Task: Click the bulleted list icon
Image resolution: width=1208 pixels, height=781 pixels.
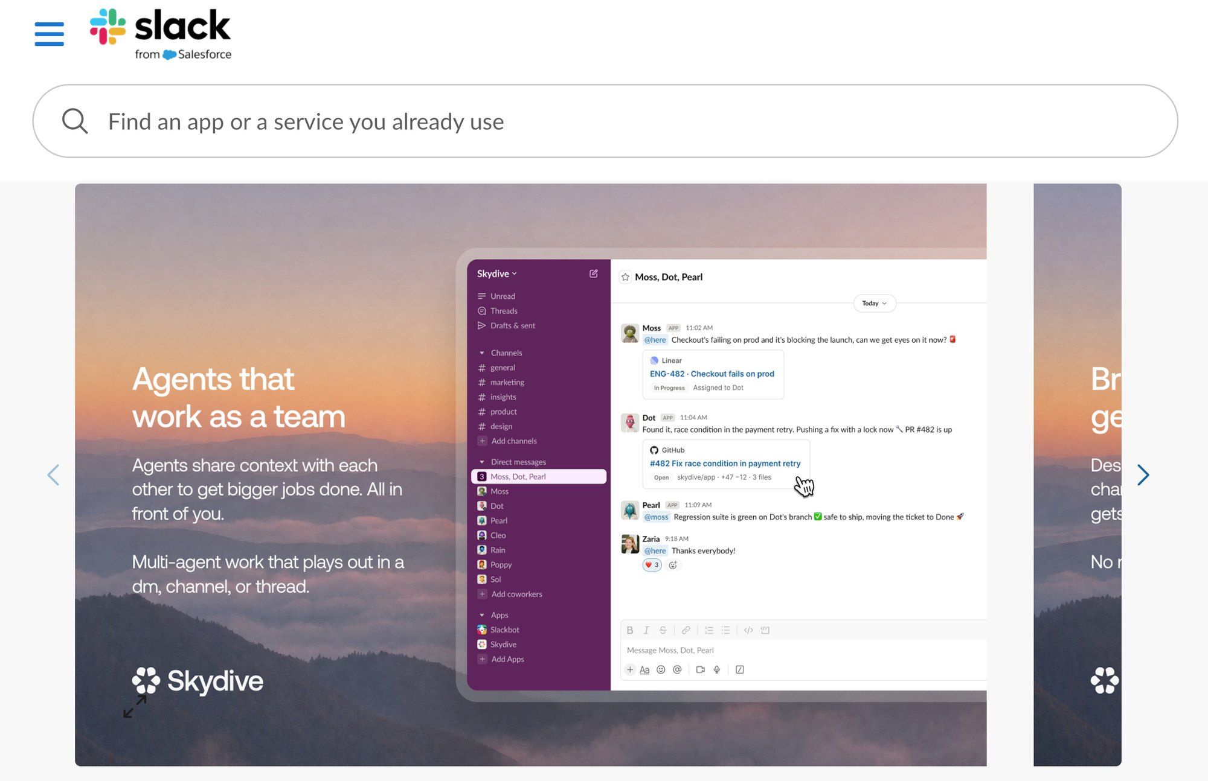Action: (725, 631)
